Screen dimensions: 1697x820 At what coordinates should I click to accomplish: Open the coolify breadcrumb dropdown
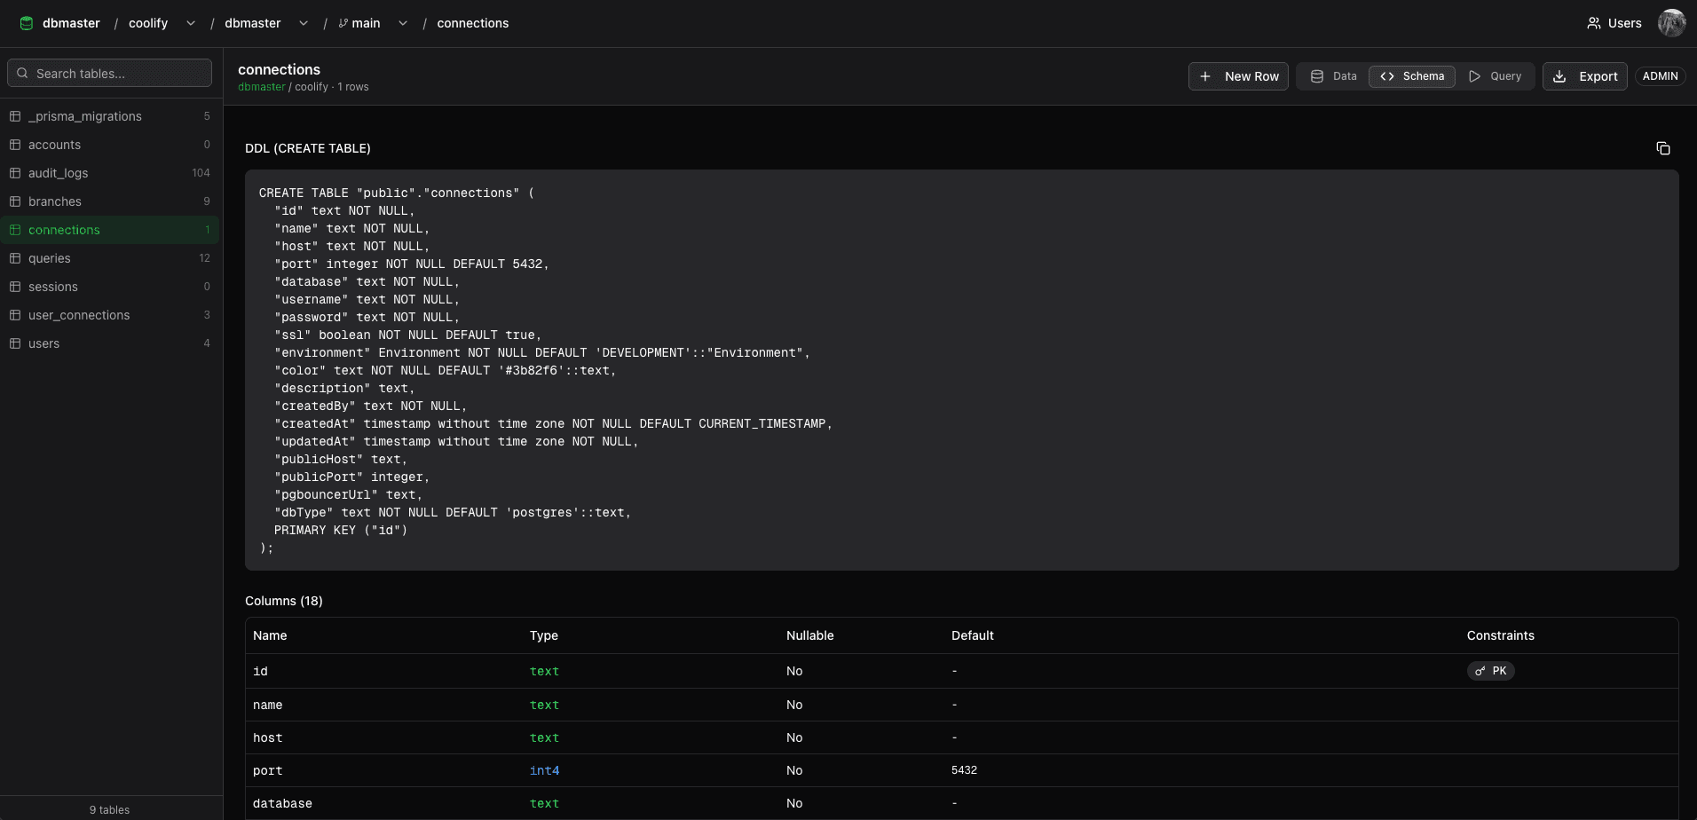pos(190,23)
